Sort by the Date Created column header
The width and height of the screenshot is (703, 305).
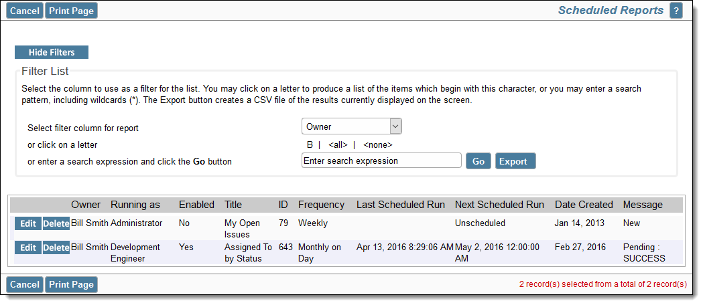584,205
